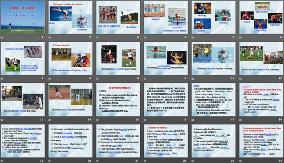Image resolution: width=284 pixels, height=163 pixels.
Task: Select the running versus swimming slide
Action: point(213,59)
